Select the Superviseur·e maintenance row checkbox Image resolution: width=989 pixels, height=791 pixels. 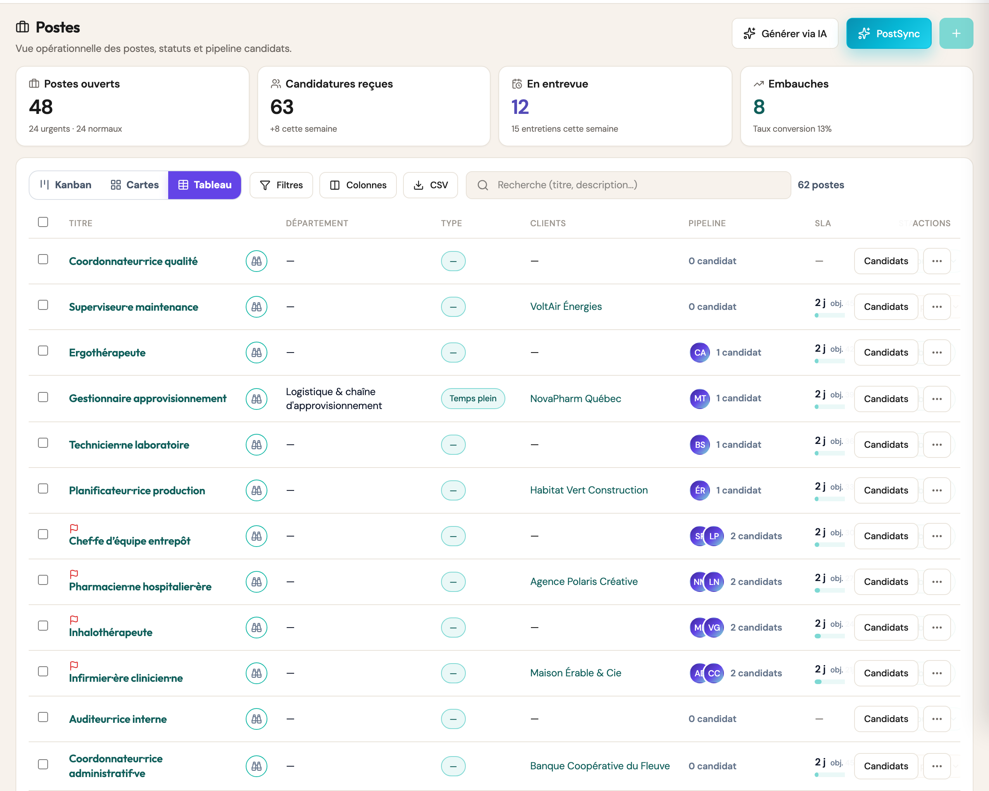[43, 305]
